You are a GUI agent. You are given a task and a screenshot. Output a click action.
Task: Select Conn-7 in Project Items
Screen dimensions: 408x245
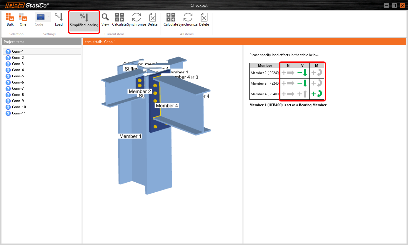42,89
